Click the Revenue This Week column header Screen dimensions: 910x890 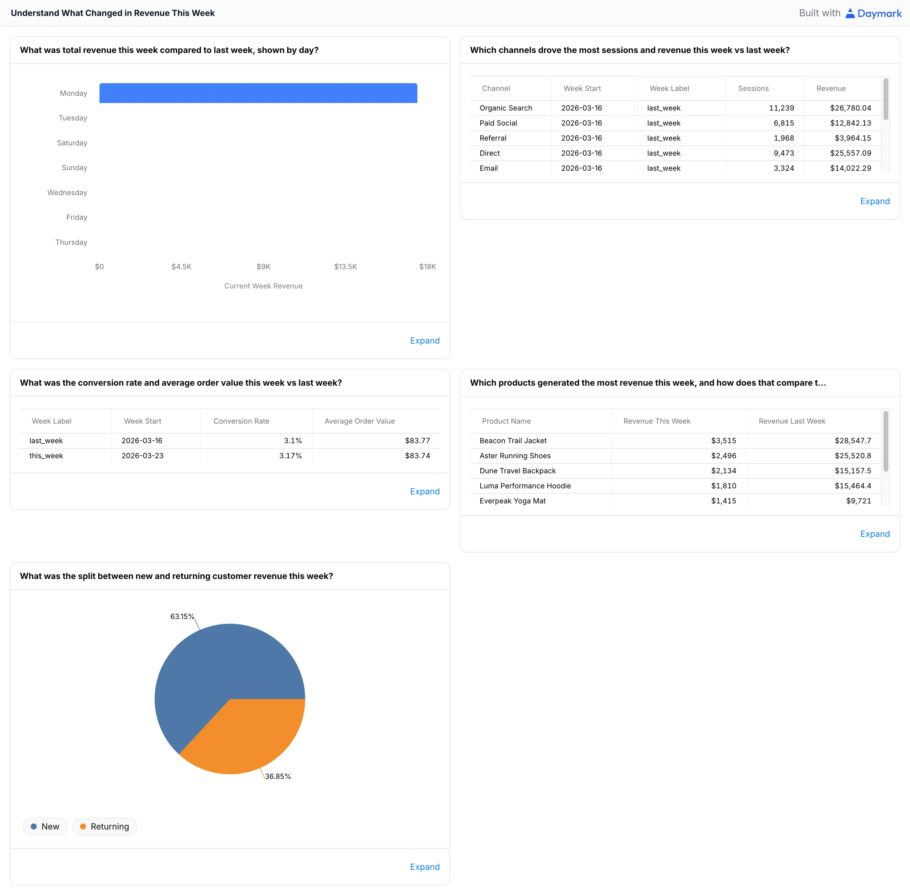tap(656, 421)
